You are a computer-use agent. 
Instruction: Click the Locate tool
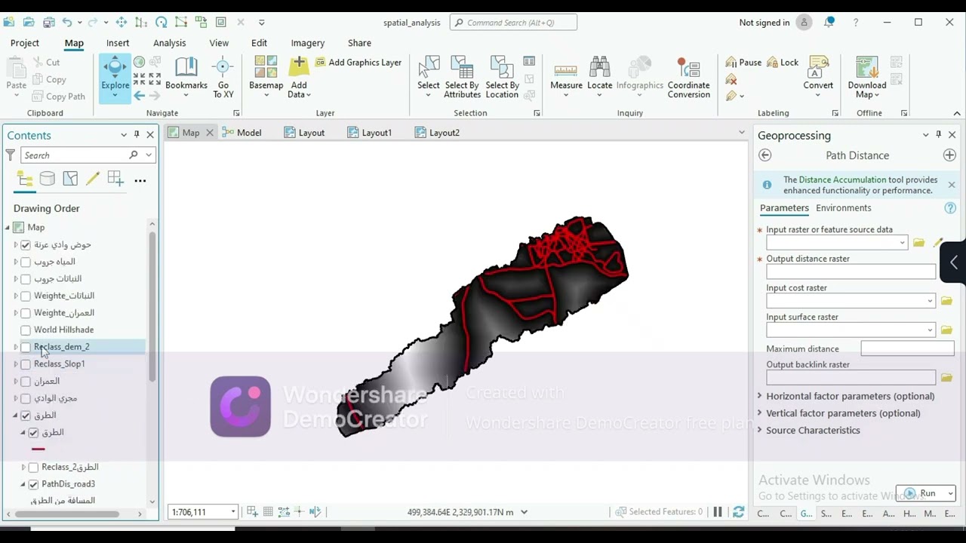tap(600, 75)
